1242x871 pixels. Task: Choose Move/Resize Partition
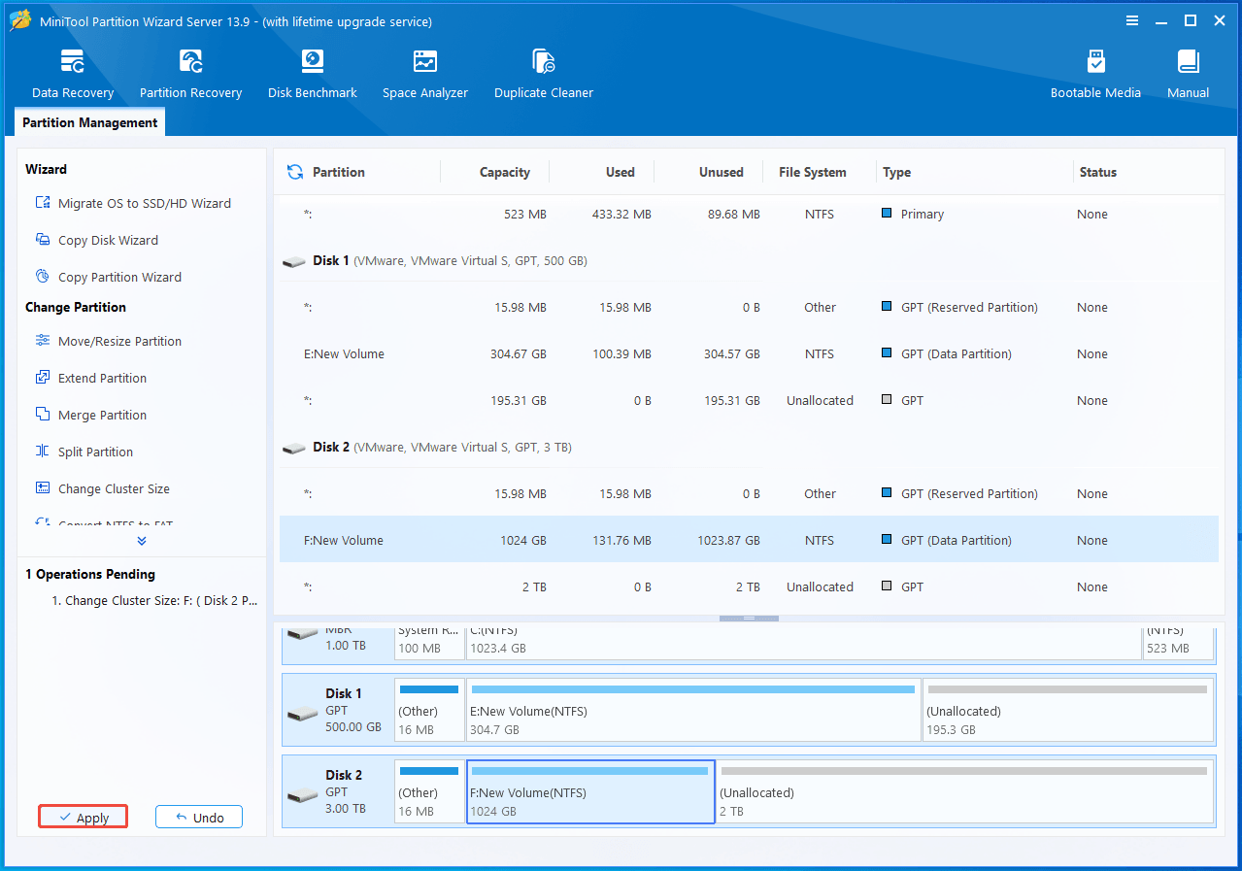(108, 341)
